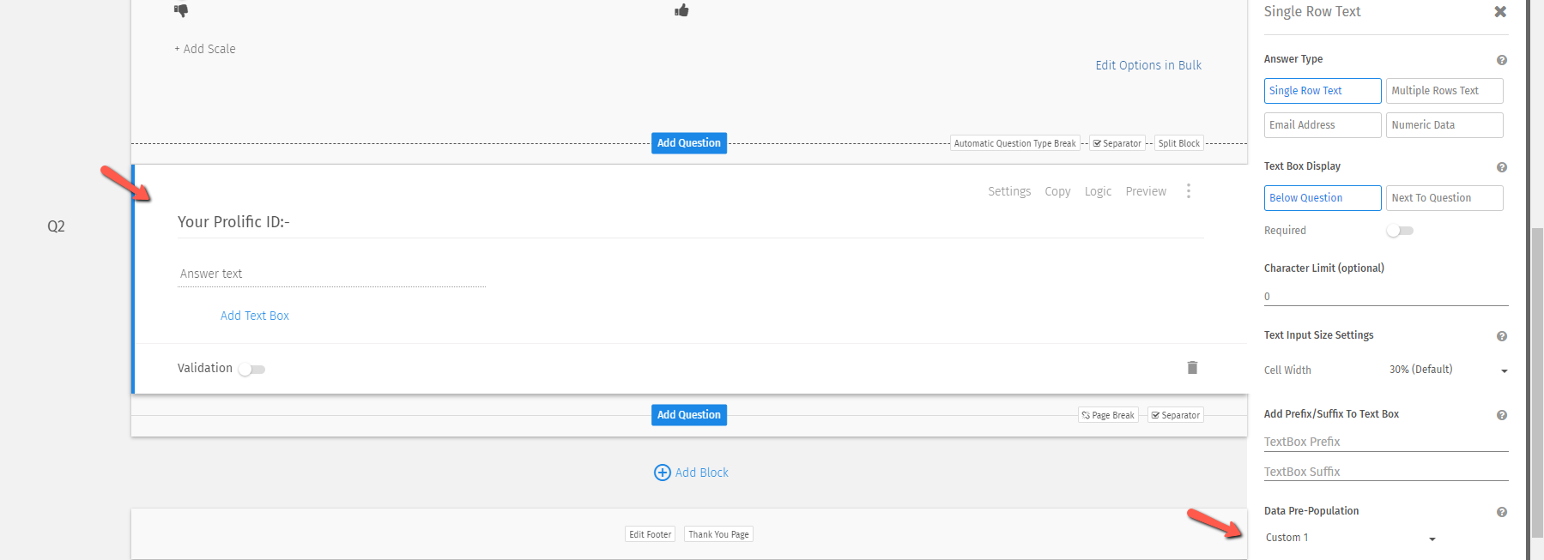
Task: Select the Multiple Rows Text answer type
Action: coord(1444,91)
